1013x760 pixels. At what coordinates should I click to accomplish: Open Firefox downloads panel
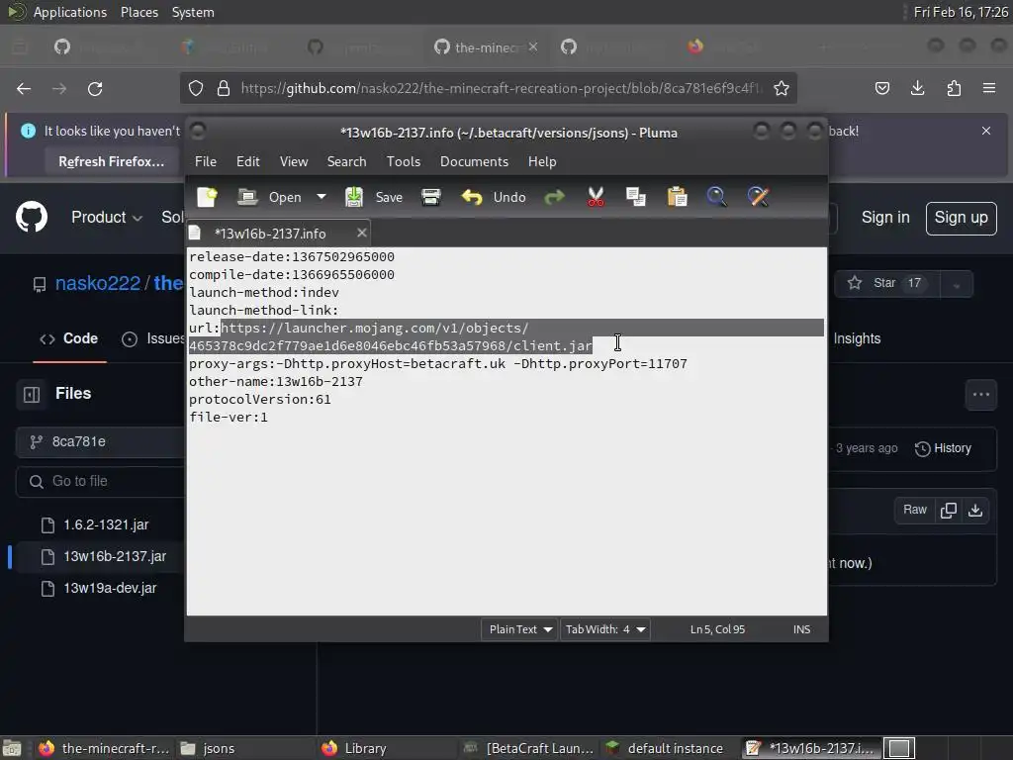tap(917, 88)
